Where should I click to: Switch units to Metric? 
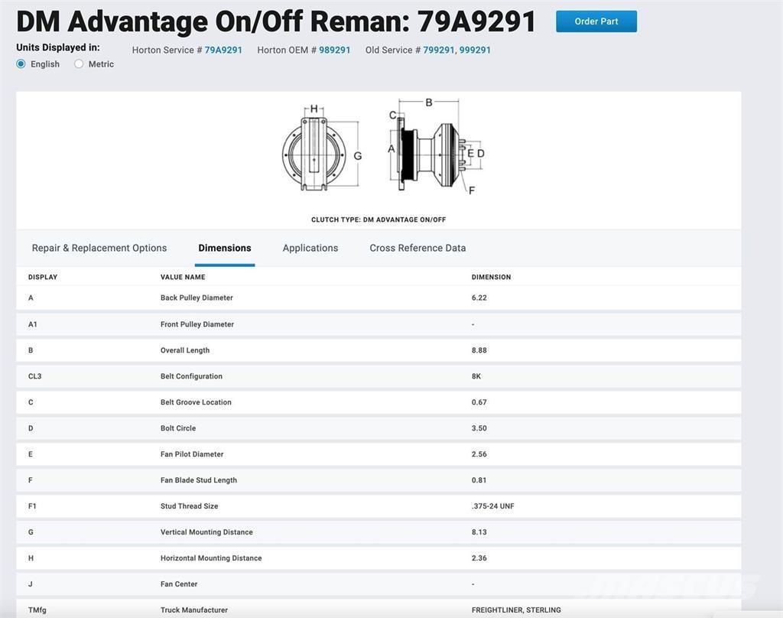click(79, 64)
